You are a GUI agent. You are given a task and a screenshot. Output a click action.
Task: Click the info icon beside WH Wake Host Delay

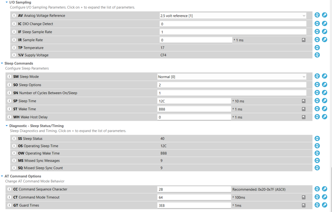(x=9, y=117)
